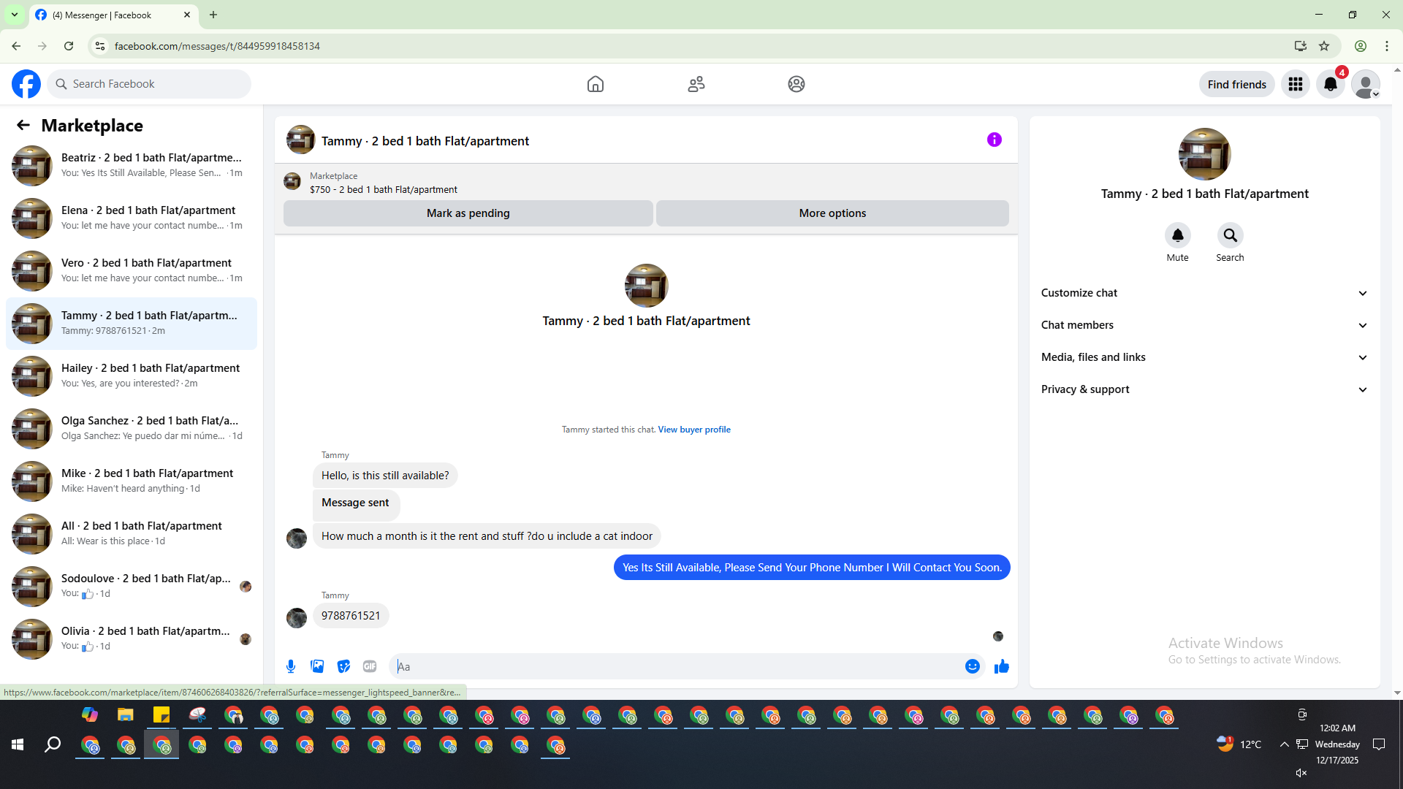Send a thumbs-up like

pos(1002,666)
